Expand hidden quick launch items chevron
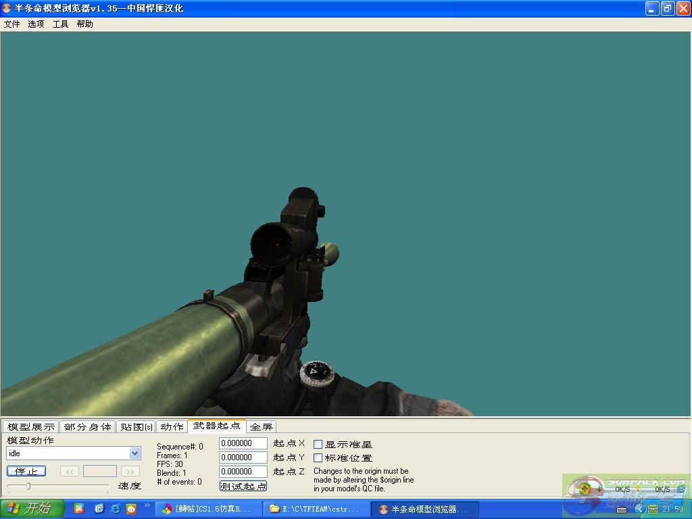Viewport: 692px width, 519px height. pyautogui.click(x=147, y=505)
